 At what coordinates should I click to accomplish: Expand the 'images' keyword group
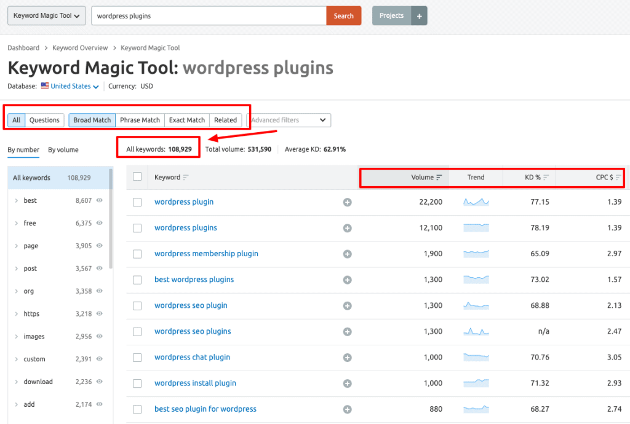16,336
